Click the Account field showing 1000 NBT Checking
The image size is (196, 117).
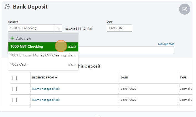click(x=31, y=28)
